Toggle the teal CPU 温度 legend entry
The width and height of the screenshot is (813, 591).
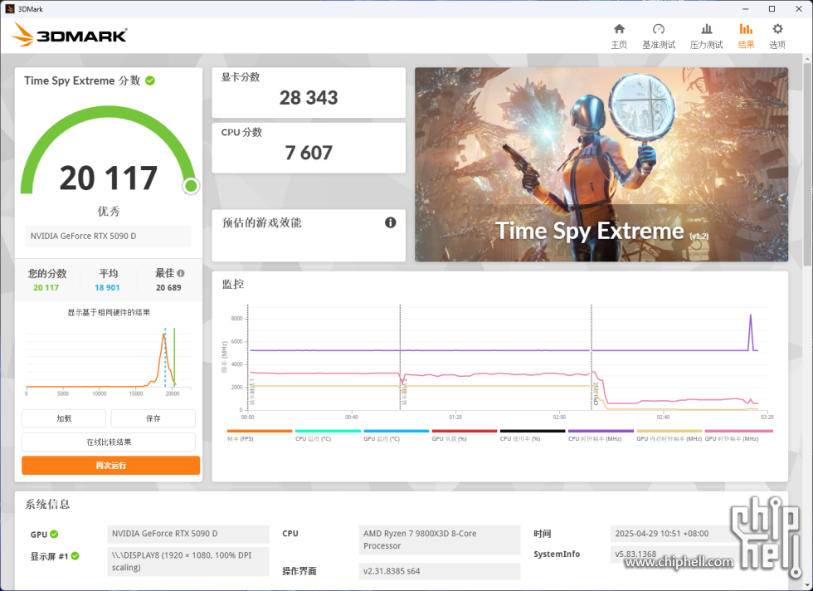pos(328,435)
